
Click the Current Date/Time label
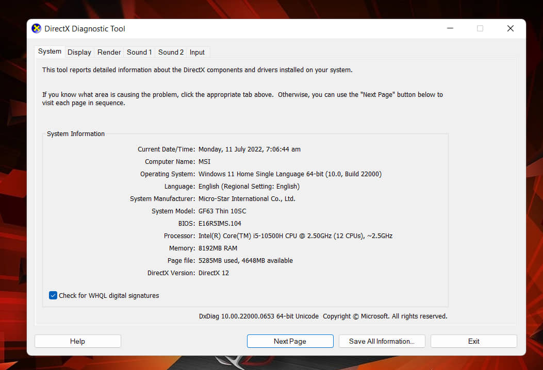(167, 149)
